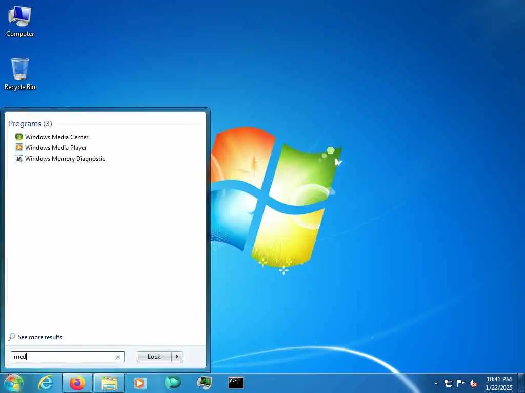Click the magnifier icon beside See more results

tap(12, 337)
